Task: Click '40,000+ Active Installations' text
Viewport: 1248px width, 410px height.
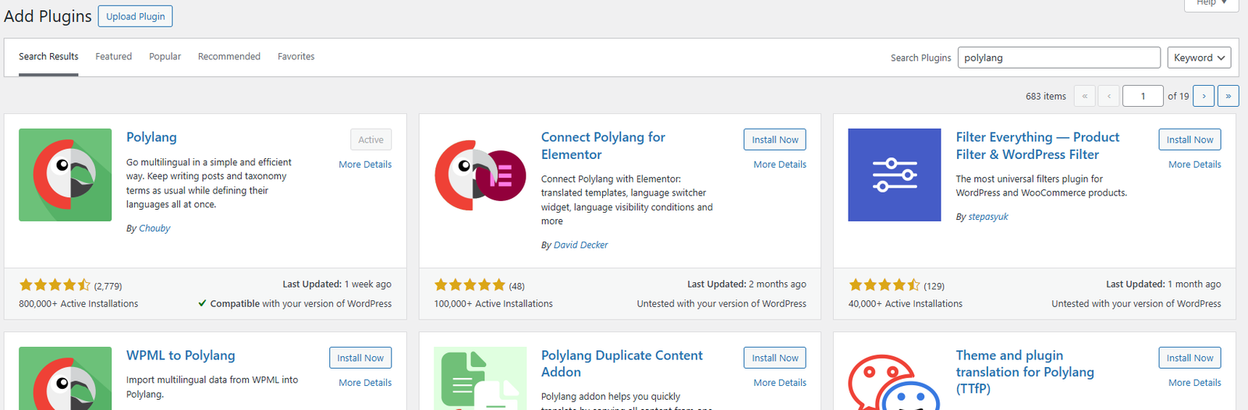Action: coord(906,304)
